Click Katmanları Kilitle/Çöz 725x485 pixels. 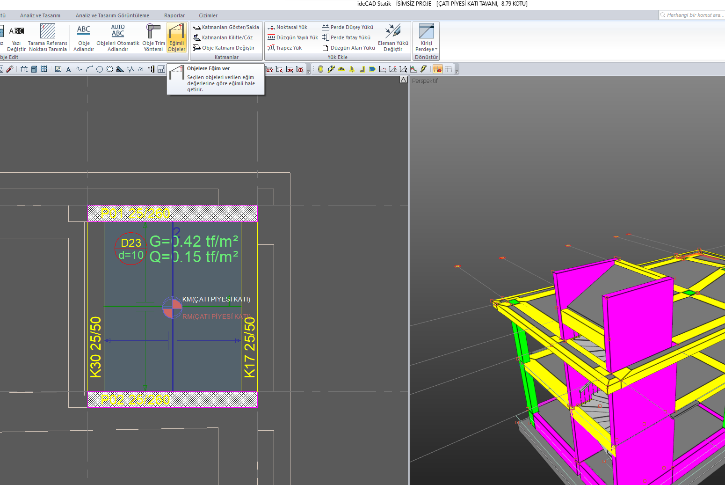[x=223, y=37]
